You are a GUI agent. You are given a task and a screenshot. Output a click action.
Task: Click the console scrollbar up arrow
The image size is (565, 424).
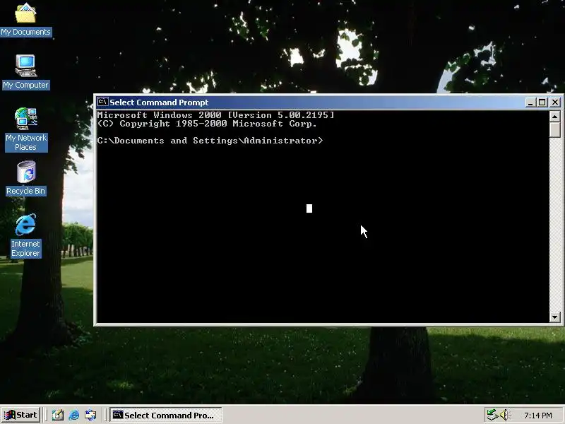[555, 117]
